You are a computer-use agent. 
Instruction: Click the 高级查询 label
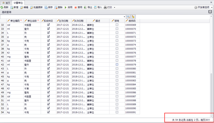coord(7,12)
